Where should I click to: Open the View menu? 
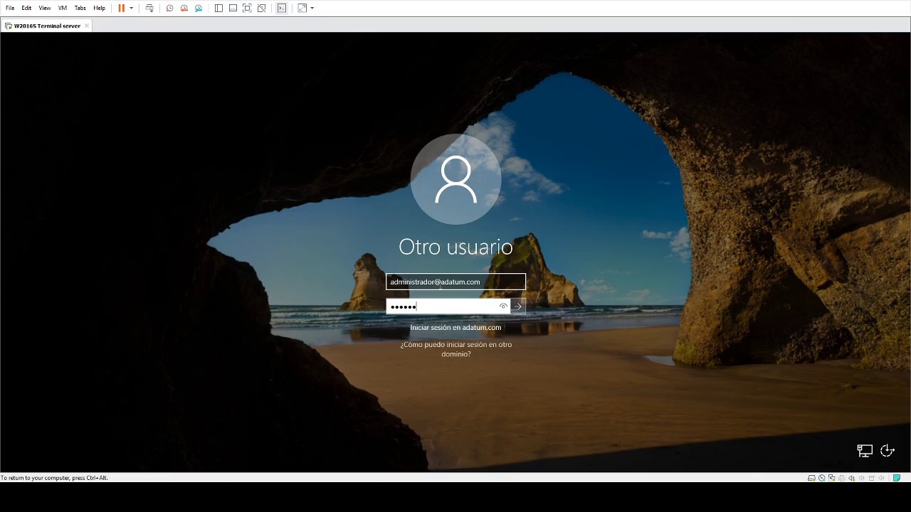45,8
